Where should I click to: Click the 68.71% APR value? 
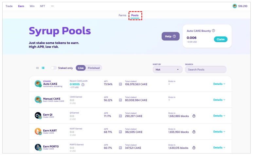[x=108, y=132]
